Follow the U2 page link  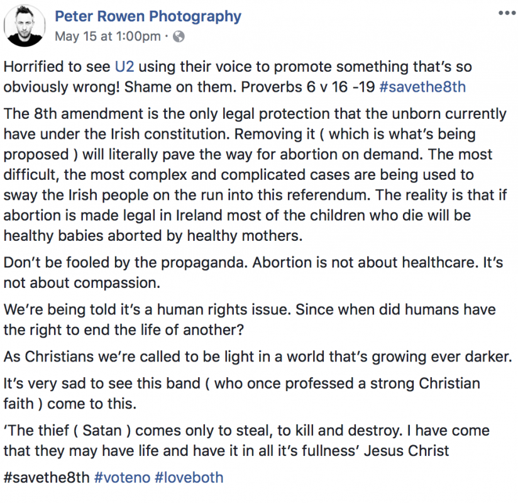click(124, 67)
